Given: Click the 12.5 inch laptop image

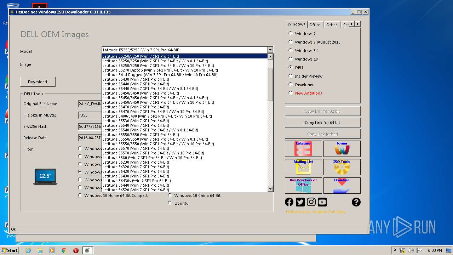Looking at the screenshot, I should coord(45,176).
